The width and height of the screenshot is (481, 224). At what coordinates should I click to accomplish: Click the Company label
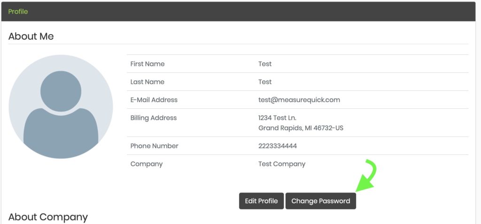[147, 164]
